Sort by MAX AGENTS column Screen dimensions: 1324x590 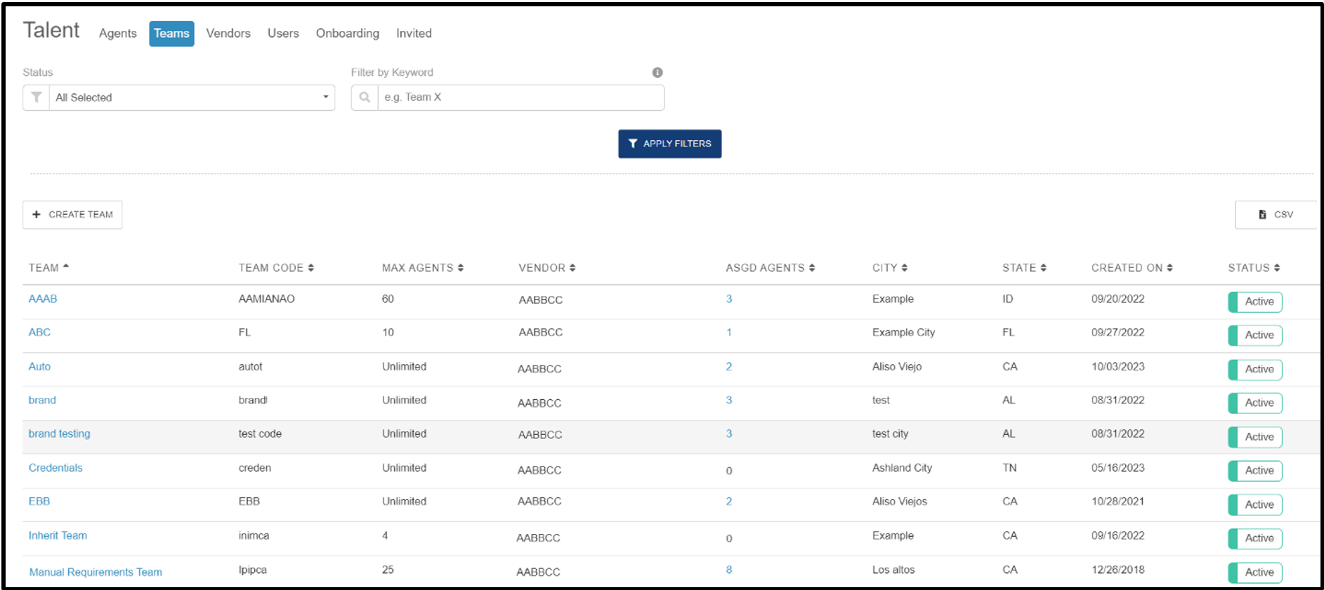tap(423, 268)
